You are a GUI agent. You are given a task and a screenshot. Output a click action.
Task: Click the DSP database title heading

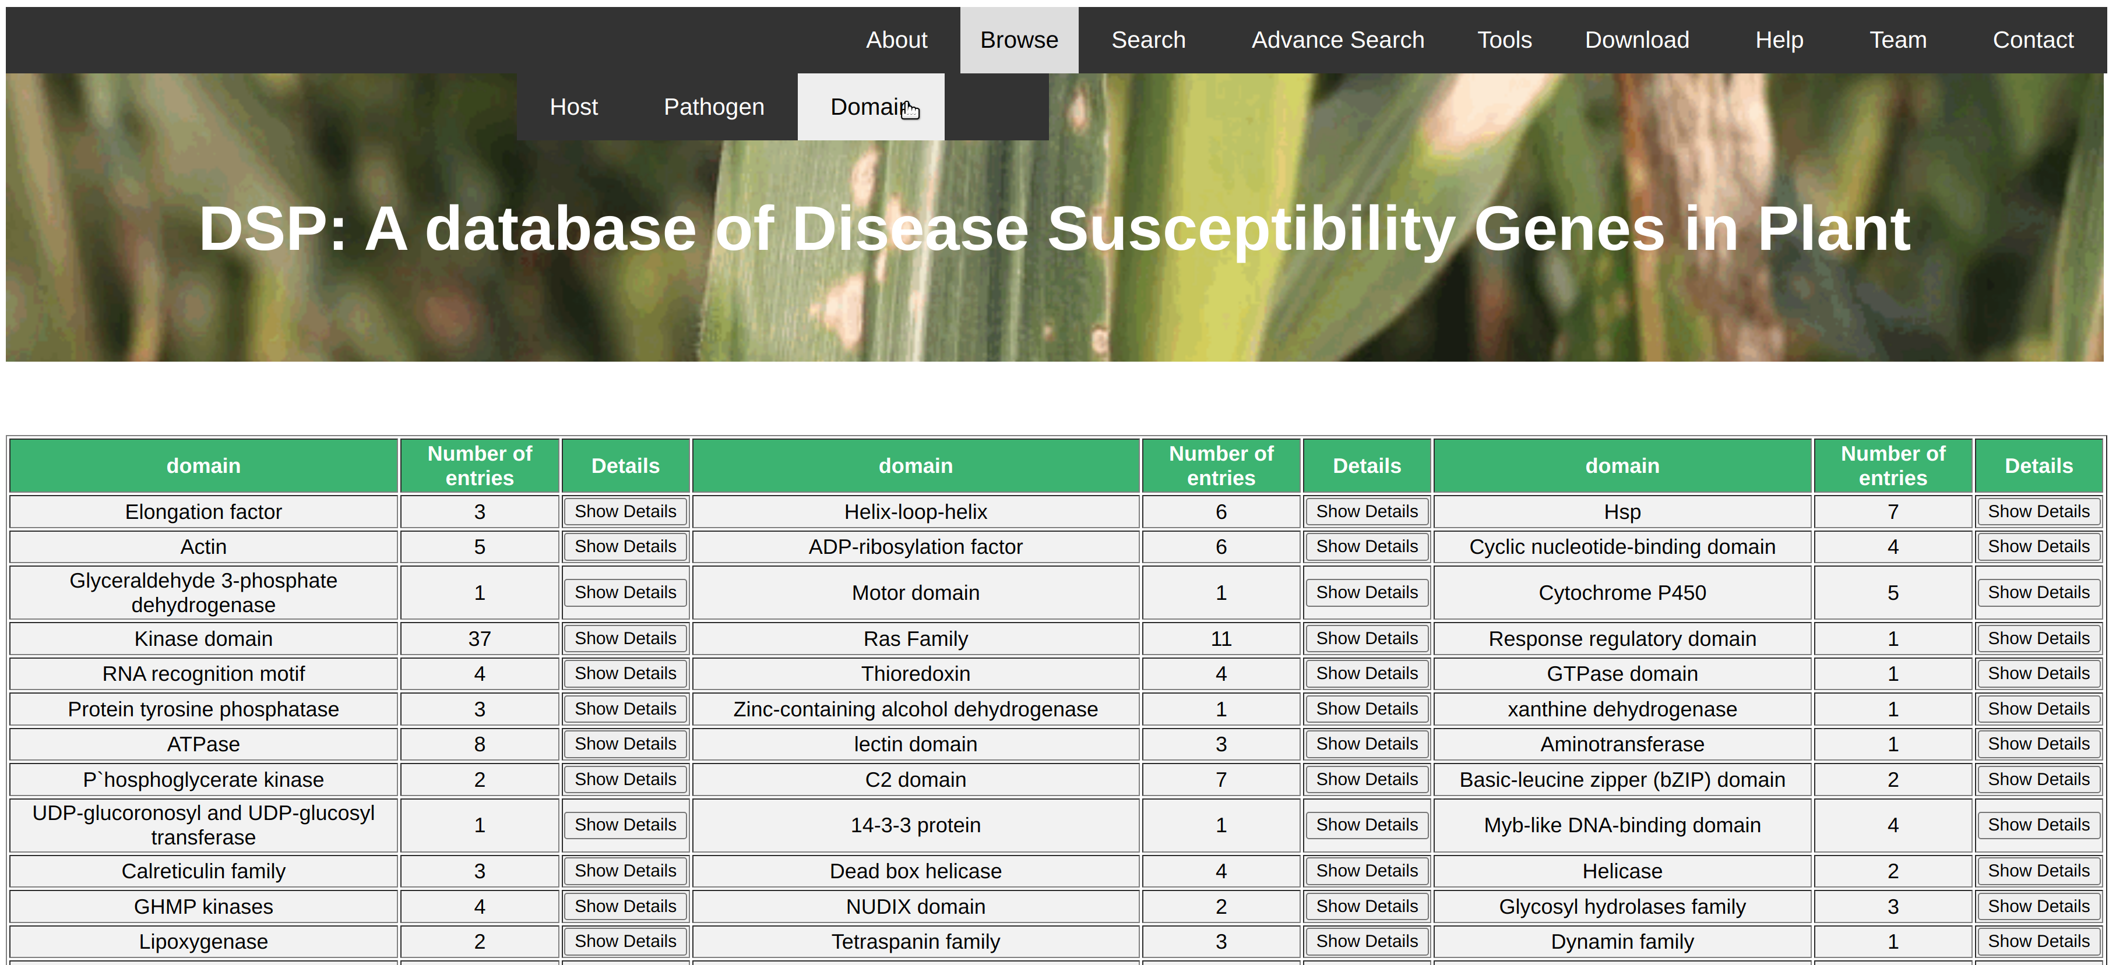(x=1055, y=229)
